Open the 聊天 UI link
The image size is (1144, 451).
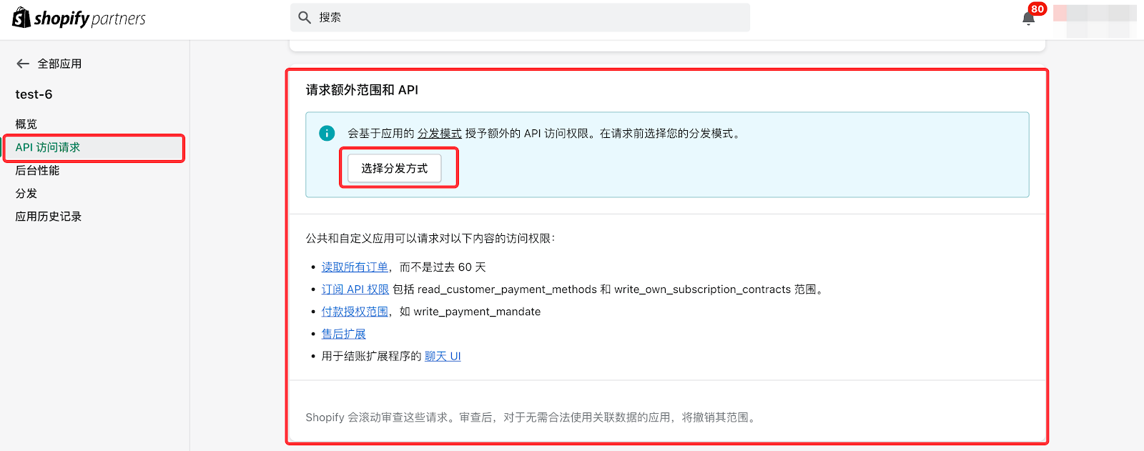(443, 356)
